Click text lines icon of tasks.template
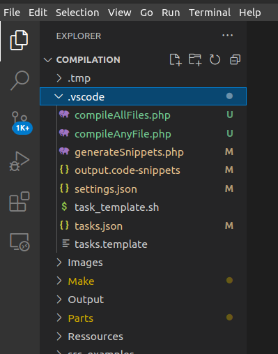 coord(65,244)
